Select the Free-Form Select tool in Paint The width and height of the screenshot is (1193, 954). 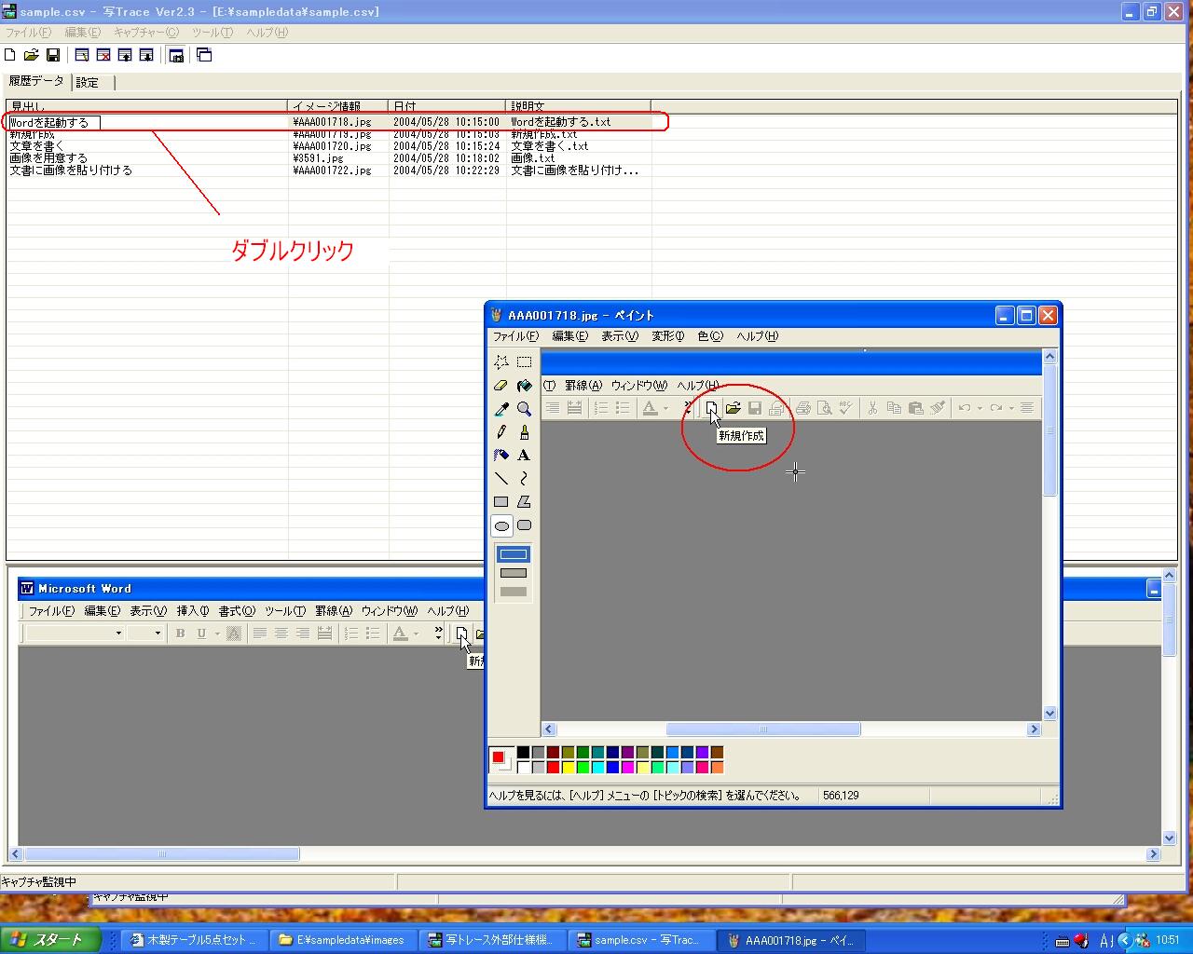point(501,361)
